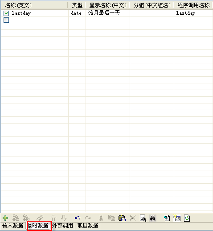Click the X delete icon
The height and width of the screenshot is (231, 213).
[132, 218]
